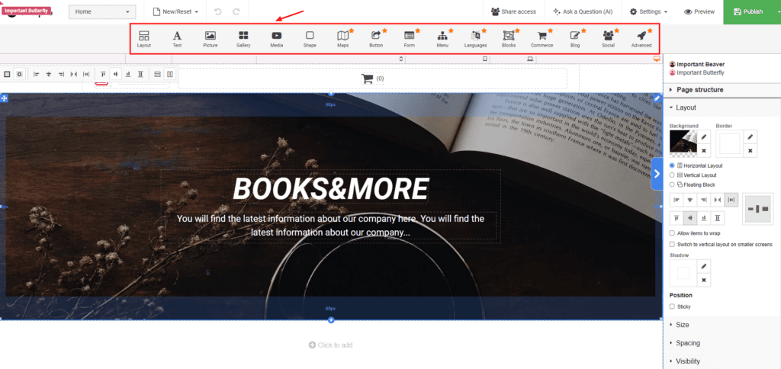
Task: Click the Shadow preview swatch
Action: pyautogui.click(x=683, y=273)
